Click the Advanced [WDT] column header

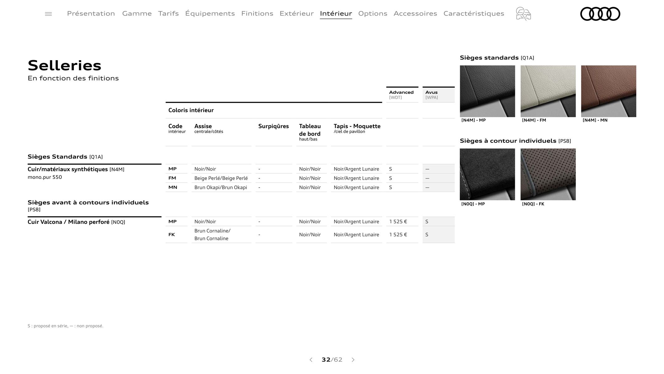point(402,94)
